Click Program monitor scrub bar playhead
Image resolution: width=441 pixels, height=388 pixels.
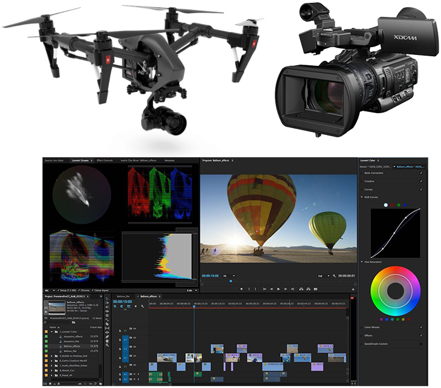(231, 281)
